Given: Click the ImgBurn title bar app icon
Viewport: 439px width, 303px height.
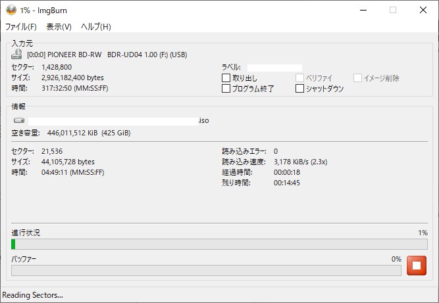Looking at the screenshot, I should [x=11, y=11].
